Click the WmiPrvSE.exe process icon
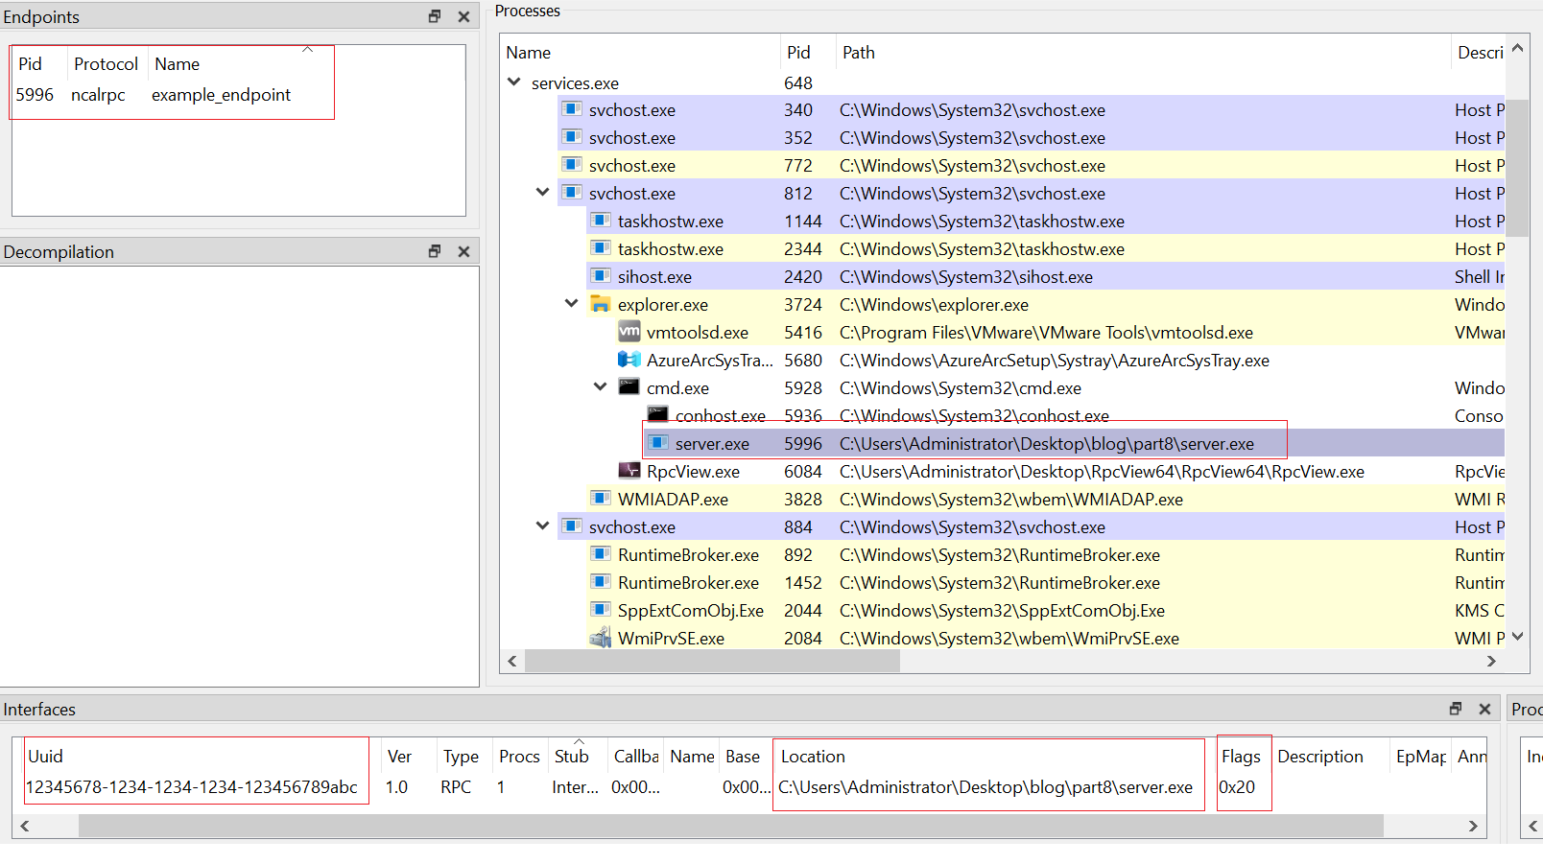 [x=601, y=638]
